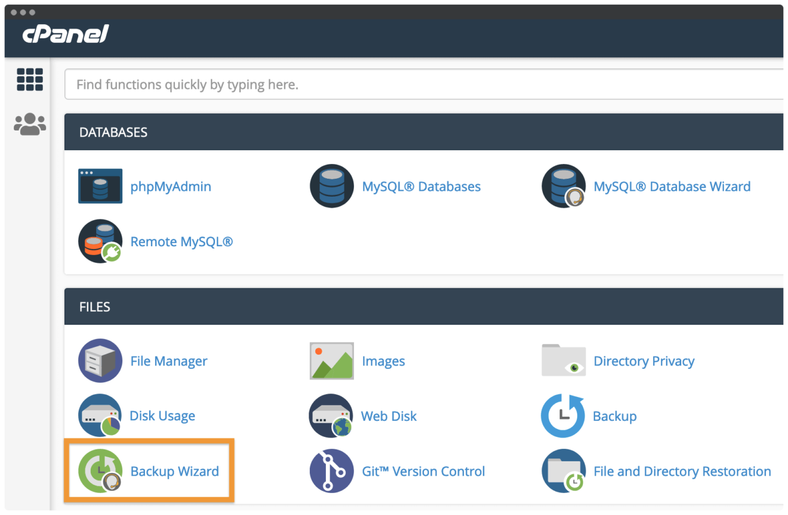Open the Remote MySQL® link

tap(181, 241)
